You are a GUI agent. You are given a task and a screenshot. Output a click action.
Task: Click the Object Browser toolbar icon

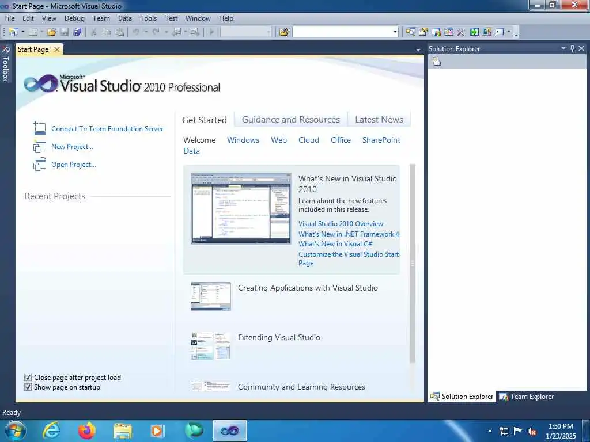(448, 32)
